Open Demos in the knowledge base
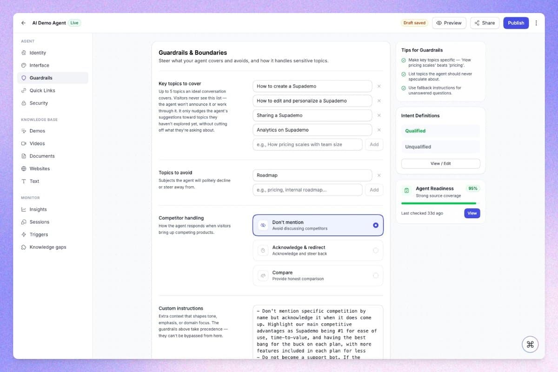Image resolution: width=558 pixels, height=372 pixels. pyautogui.click(x=53, y=131)
